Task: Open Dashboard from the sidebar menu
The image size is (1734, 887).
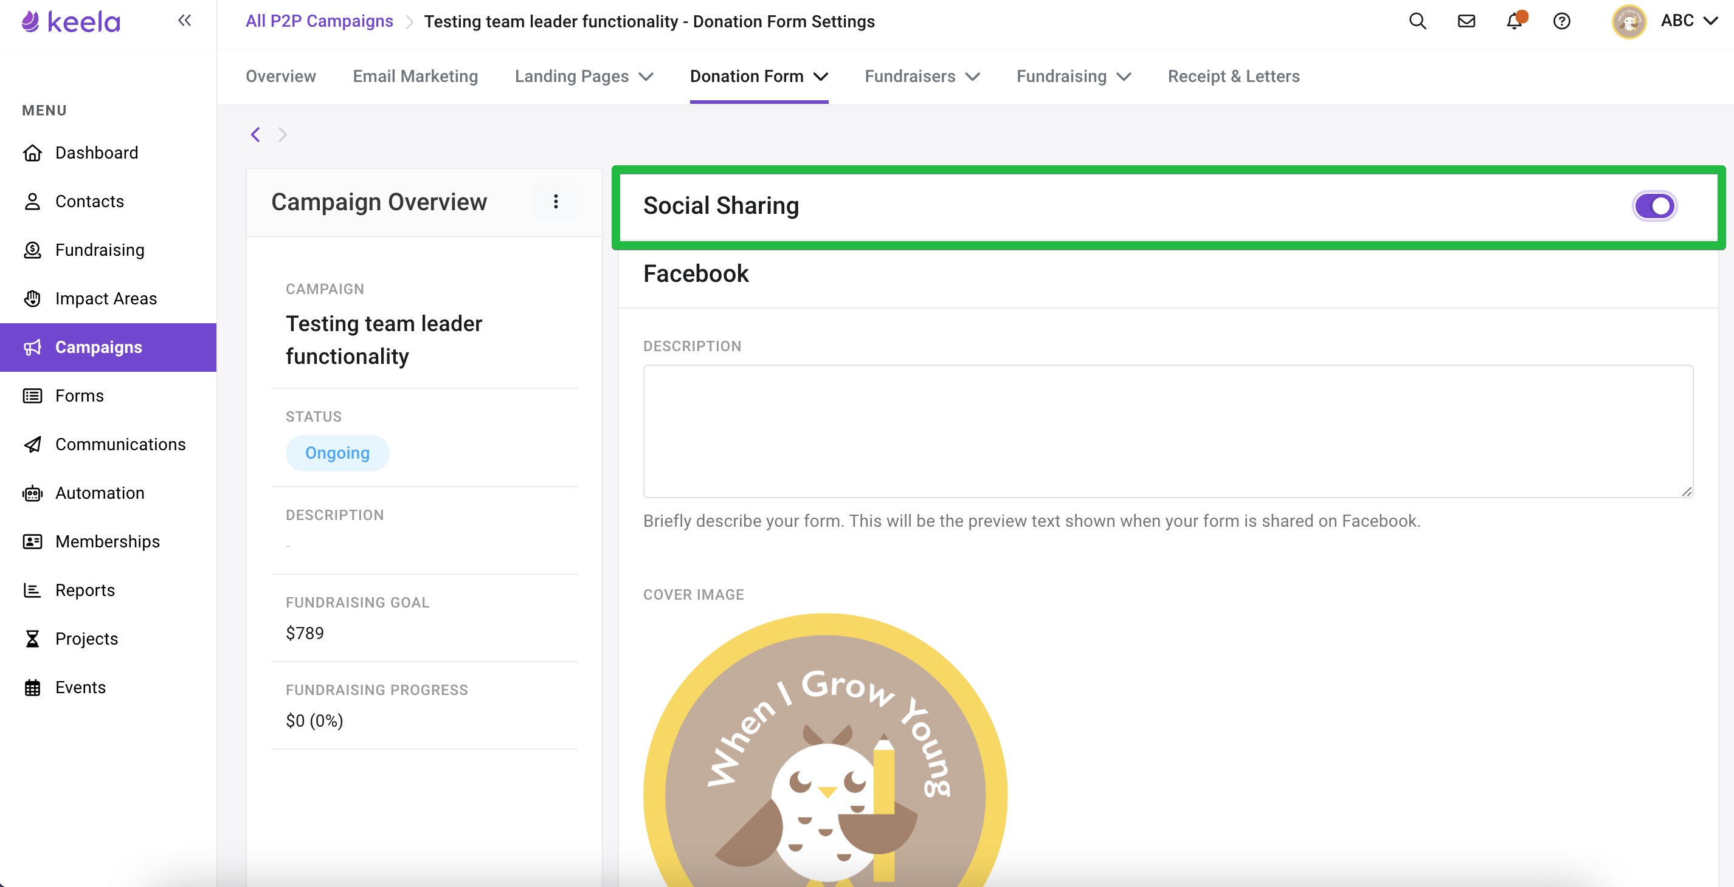Action: [x=108, y=152]
